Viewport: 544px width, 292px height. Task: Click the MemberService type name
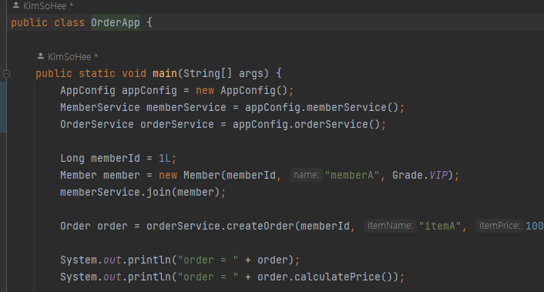[100, 108]
